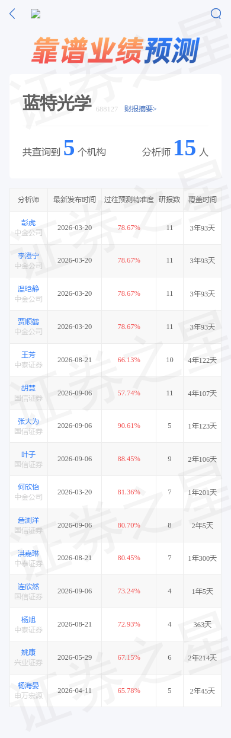View analyst 张大为 details
The height and width of the screenshot is (738, 231).
pos(28,421)
